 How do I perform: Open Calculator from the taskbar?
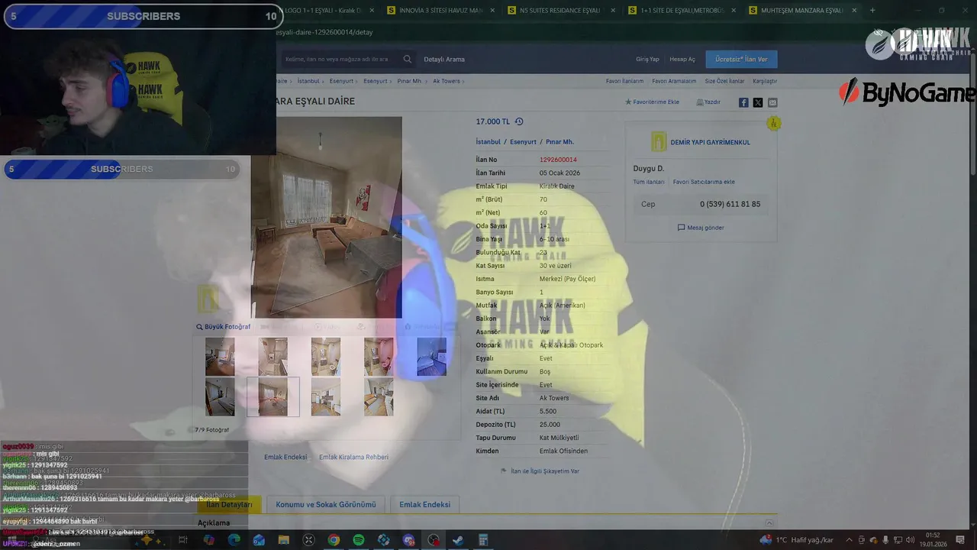pyautogui.click(x=483, y=540)
